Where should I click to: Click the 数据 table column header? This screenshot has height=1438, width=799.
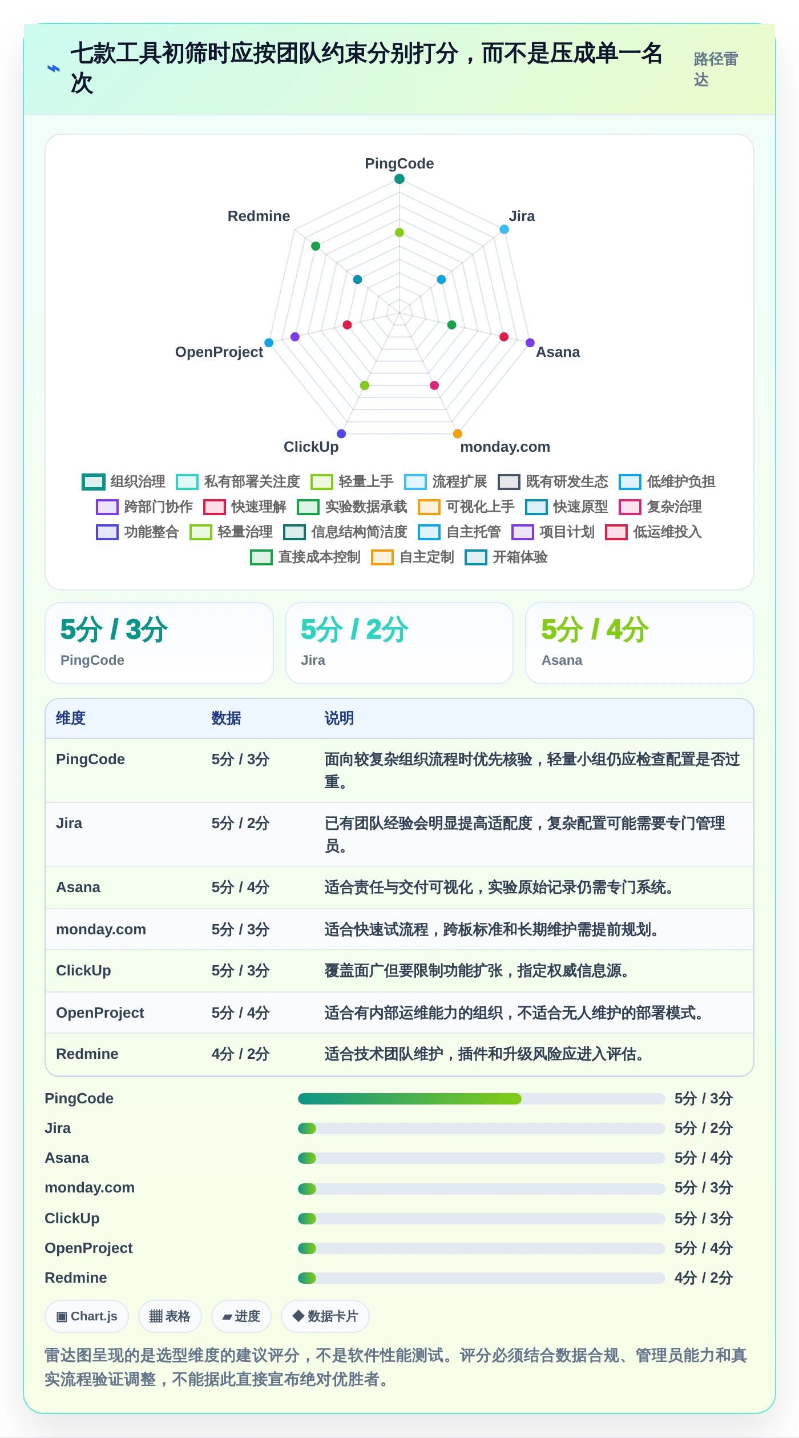point(227,718)
